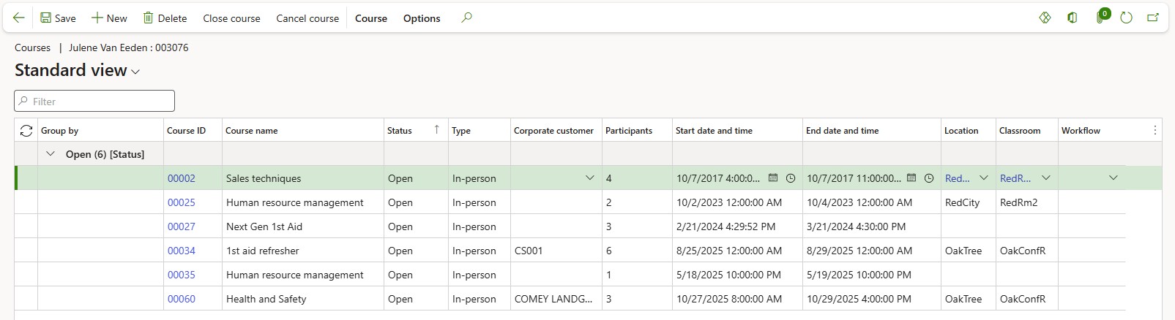
Task: Open form in new window icon
Action: pos(1153,18)
